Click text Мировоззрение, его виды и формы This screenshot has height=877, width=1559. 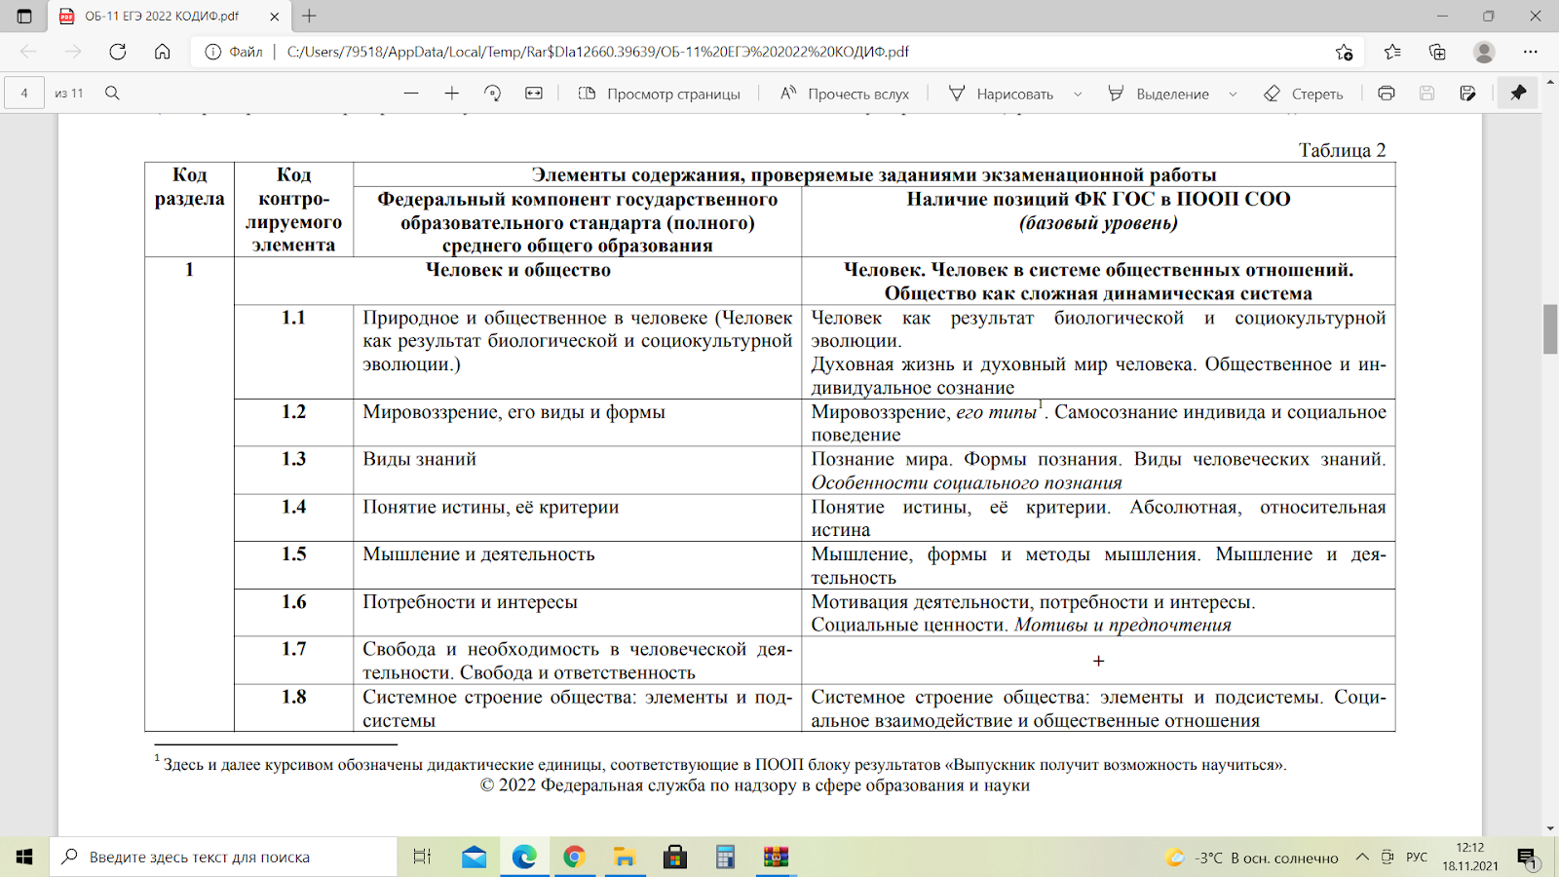click(x=513, y=412)
